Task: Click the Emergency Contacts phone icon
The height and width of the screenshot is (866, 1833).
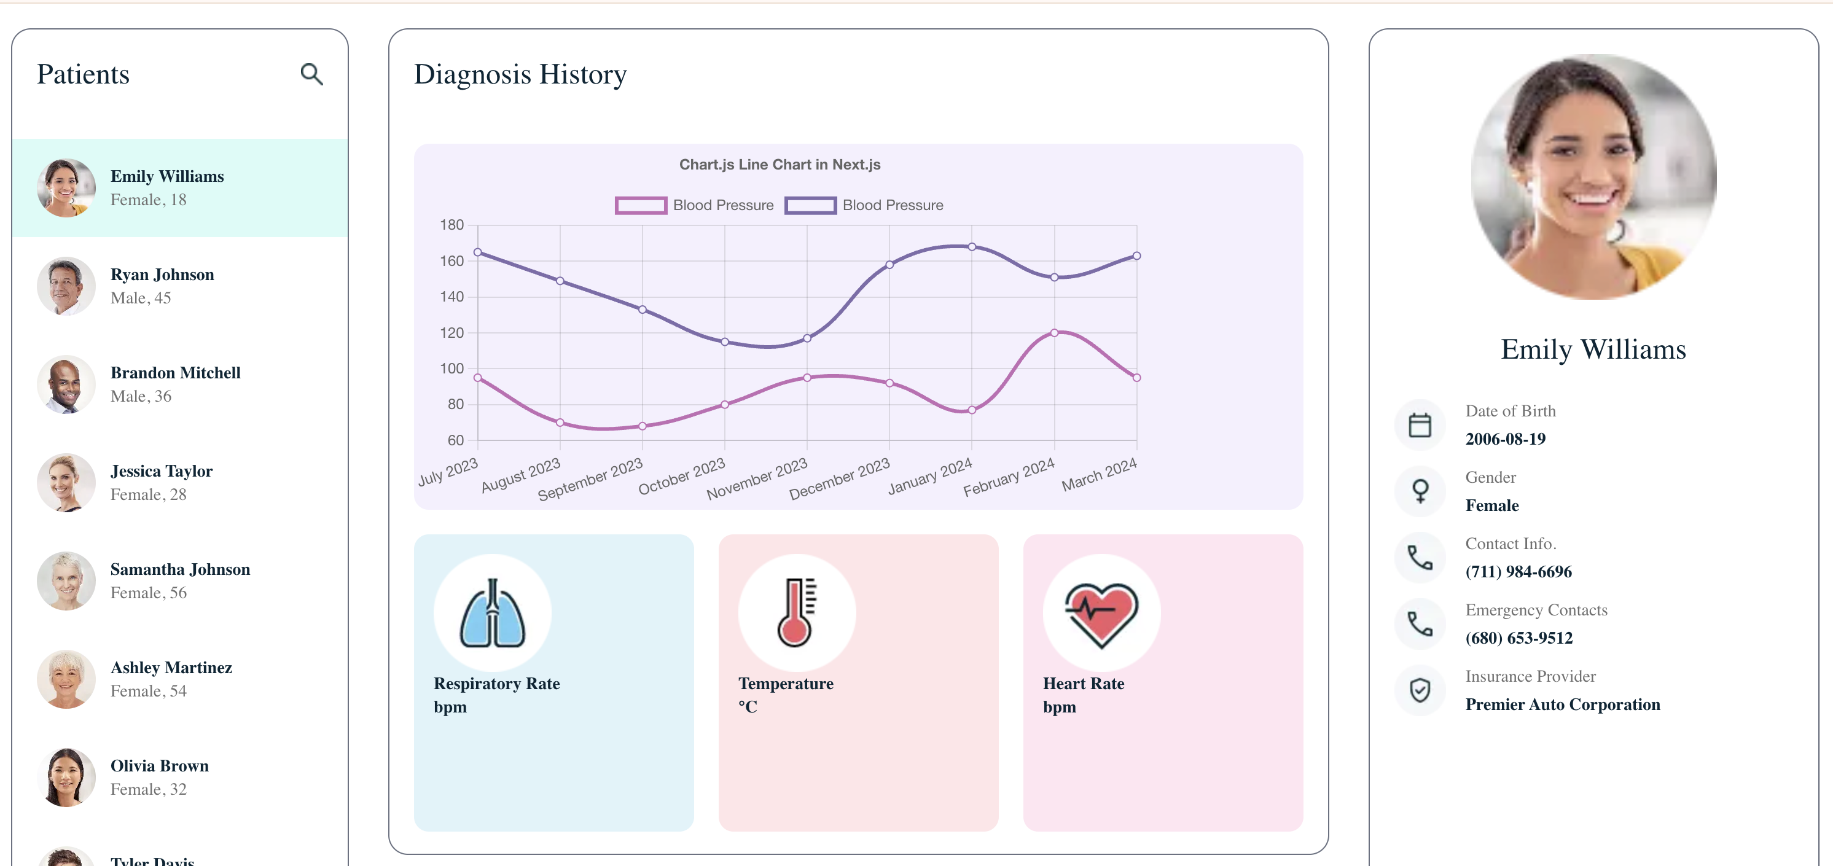Action: pyautogui.click(x=1420, y=624)
